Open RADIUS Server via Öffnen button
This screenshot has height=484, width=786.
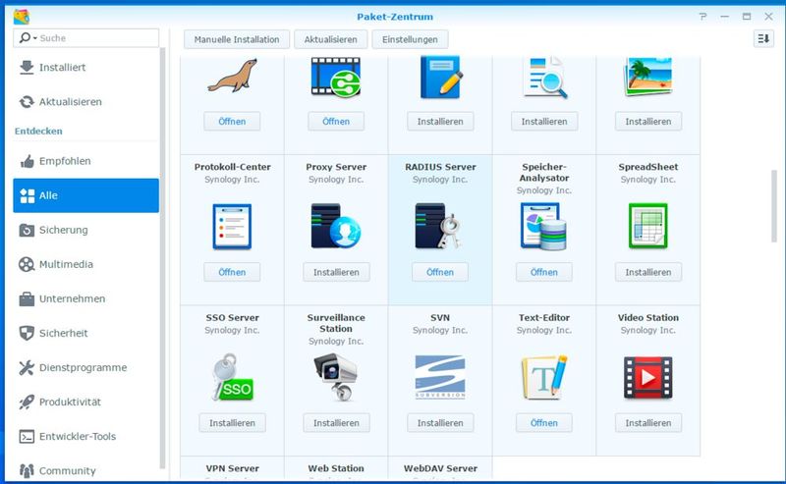[440, 272]
